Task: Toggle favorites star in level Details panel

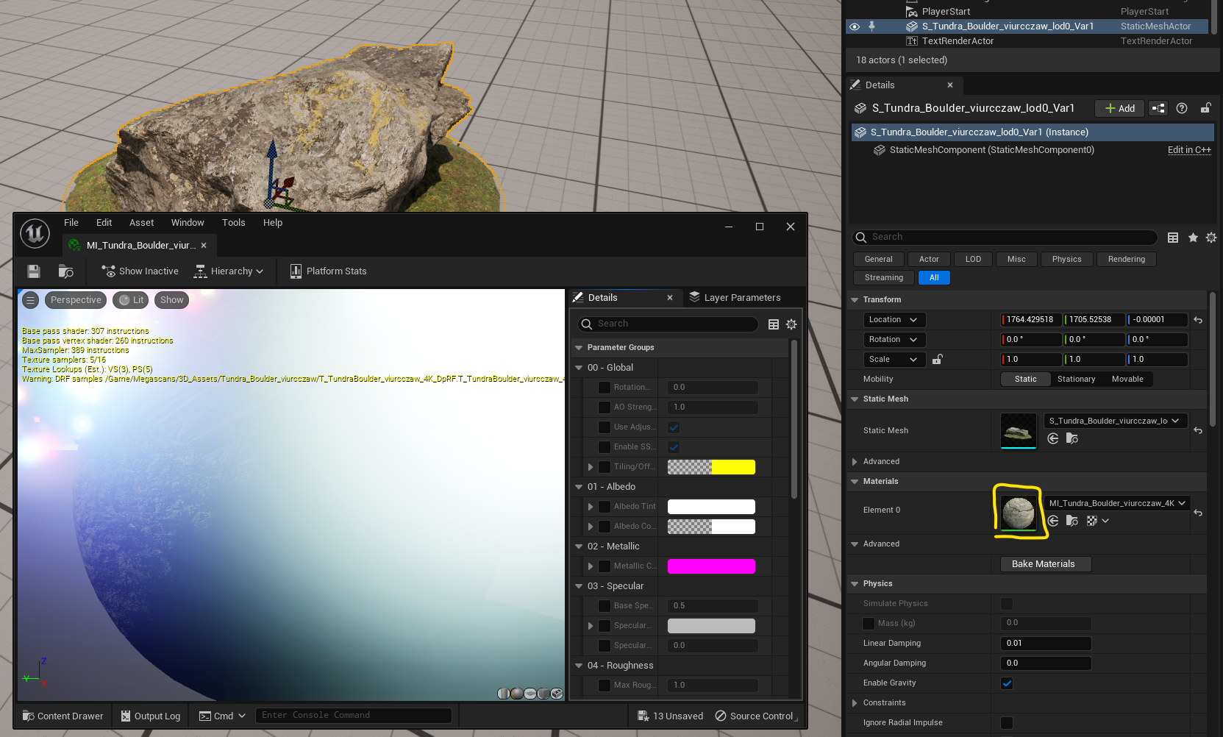Action: [1193, 238]
